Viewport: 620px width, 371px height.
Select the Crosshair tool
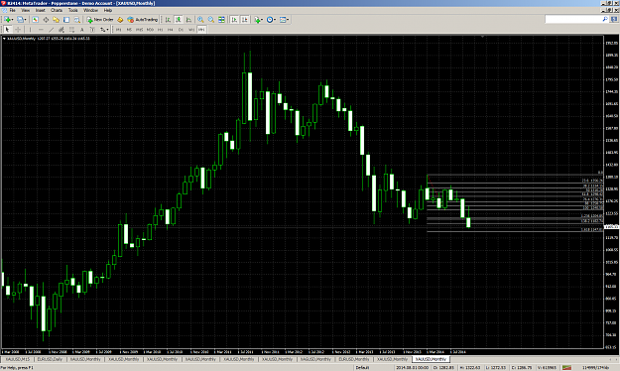click(x=18, y=30)
